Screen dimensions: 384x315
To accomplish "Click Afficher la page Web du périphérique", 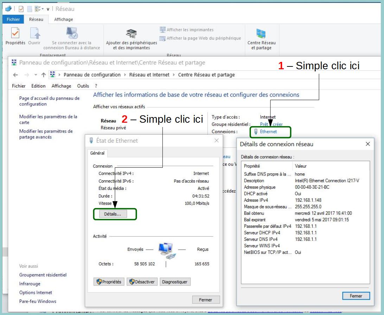I will pyautogui.click(x=200, y=38).
